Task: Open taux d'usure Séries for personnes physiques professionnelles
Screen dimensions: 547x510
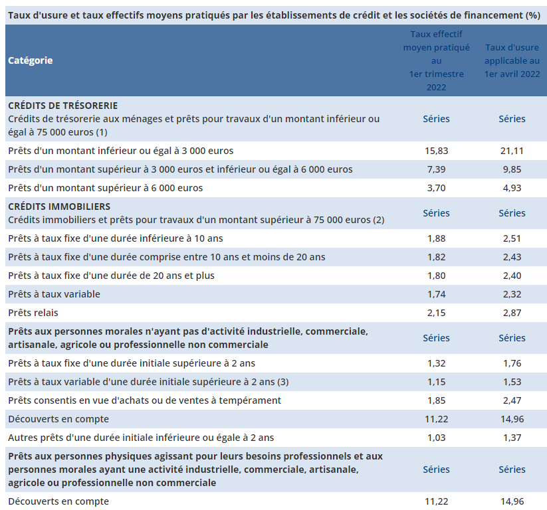Action: 512,469
